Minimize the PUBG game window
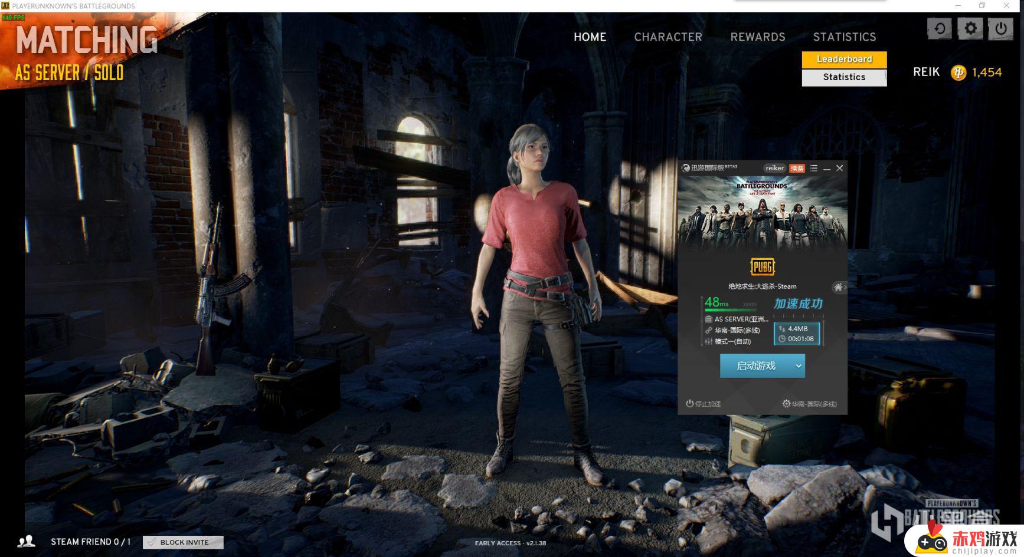 point(958,5)
